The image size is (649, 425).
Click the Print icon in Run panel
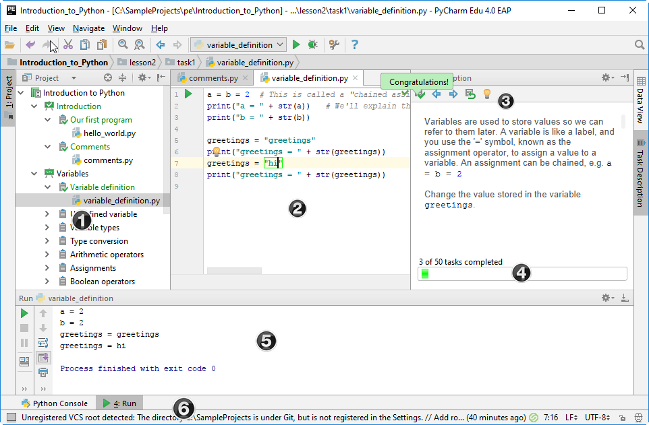click(43, 372)
